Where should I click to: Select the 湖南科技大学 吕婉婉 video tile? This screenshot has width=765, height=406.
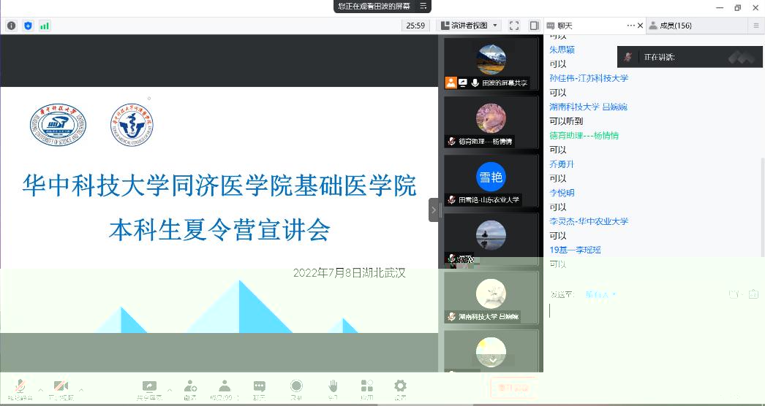click(x=491, y=298)
